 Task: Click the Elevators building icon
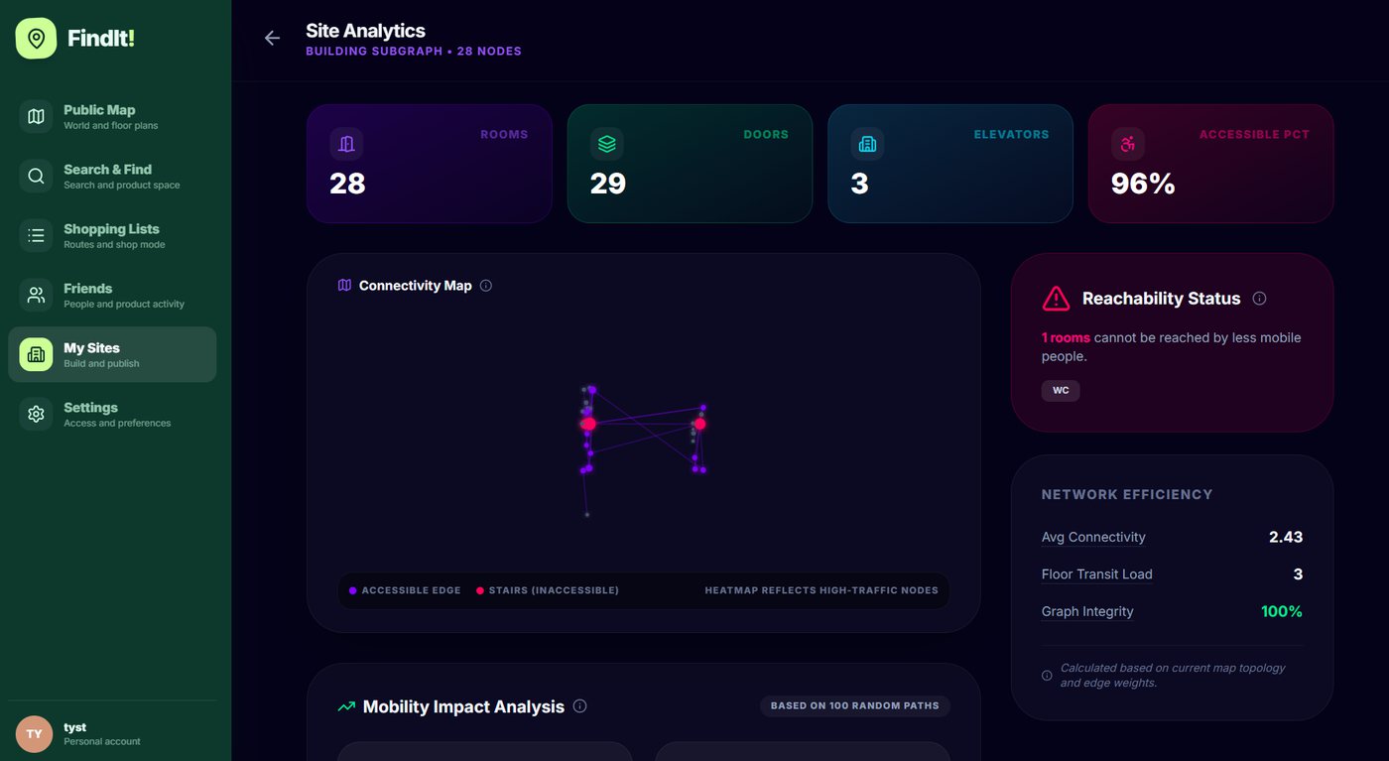tap(867, 144)
